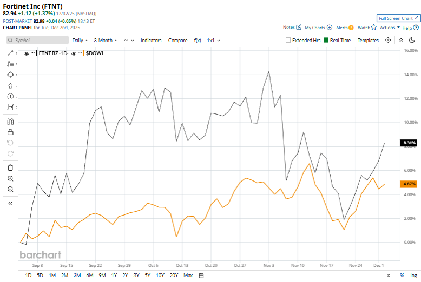
Task: Open the custom date range calendar
Action: pyautogui.click(x=201, y=276)
